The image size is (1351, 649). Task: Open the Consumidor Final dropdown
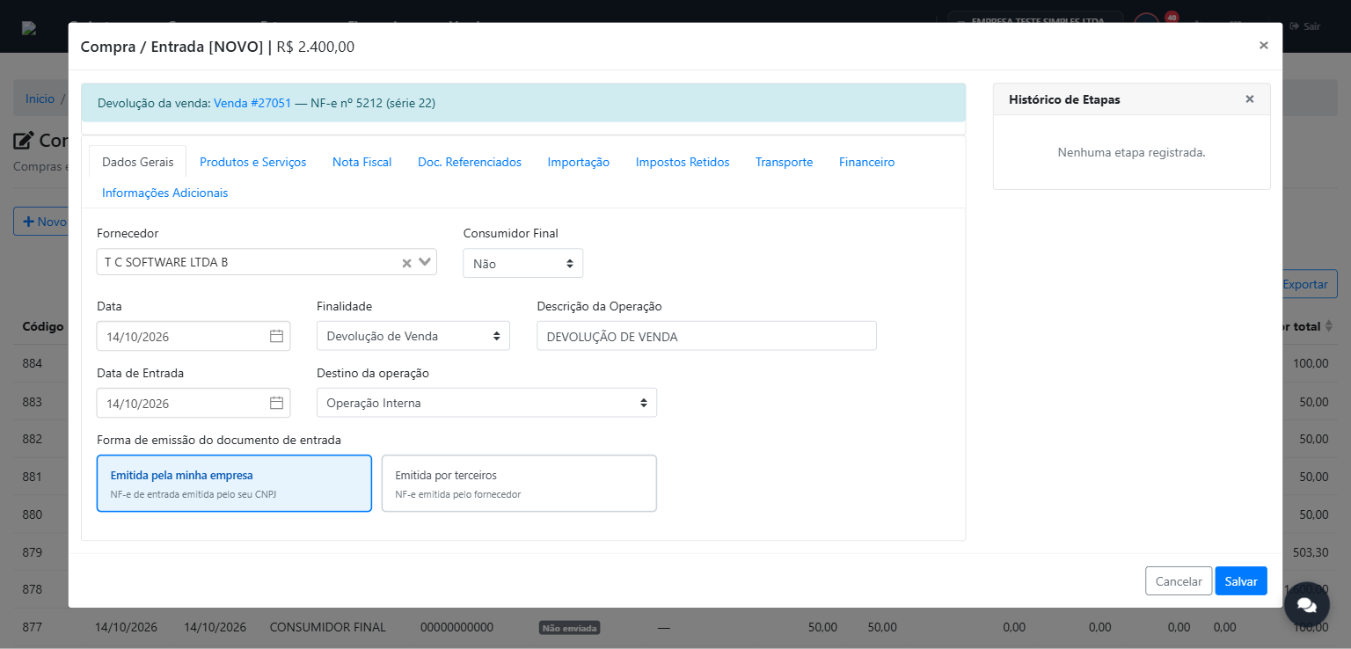point(523,263)
